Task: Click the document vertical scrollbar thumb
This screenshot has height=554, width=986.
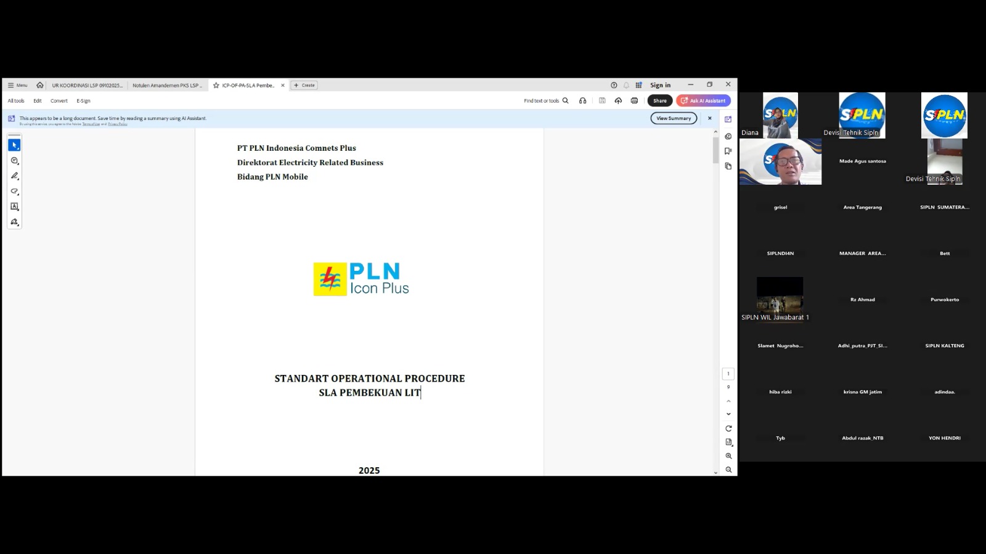Action: pyautogui.click(x=715, y=150)
